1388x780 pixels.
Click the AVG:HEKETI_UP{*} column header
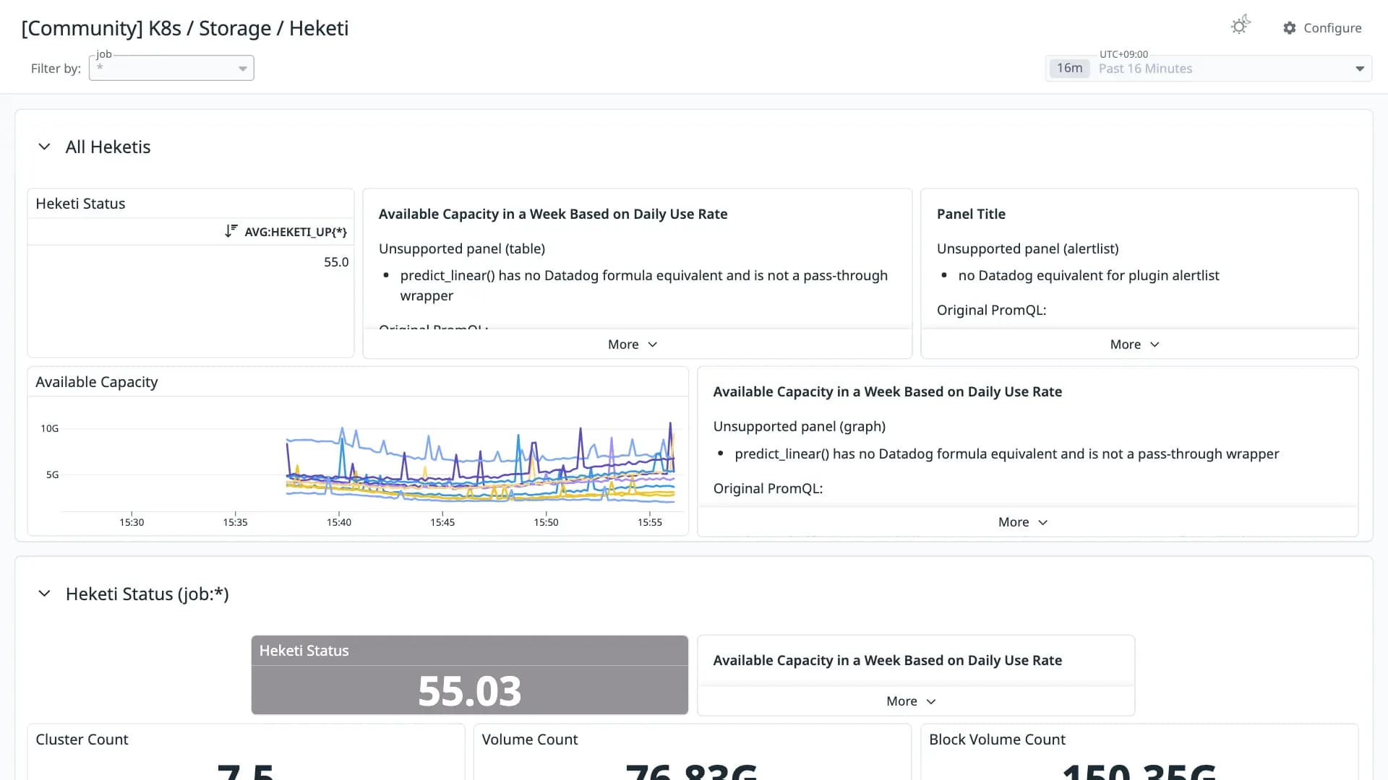tap(296, 232)
